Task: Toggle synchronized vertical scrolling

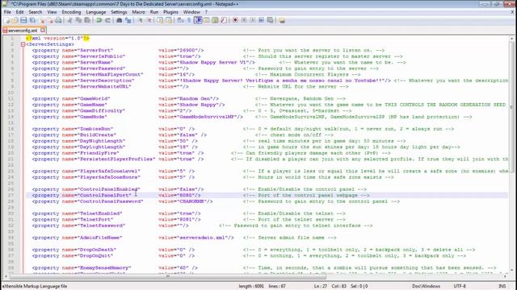Action: [x=160, y=20]
